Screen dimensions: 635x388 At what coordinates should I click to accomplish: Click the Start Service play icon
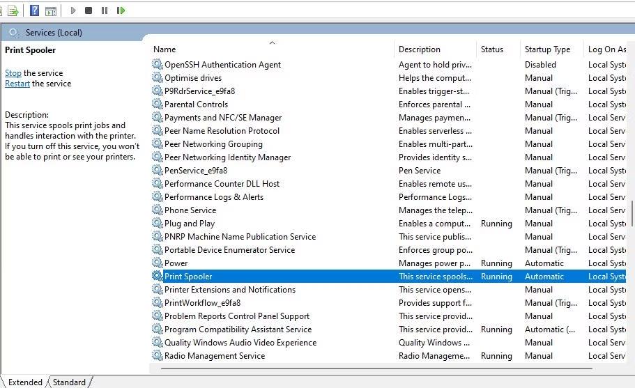point(73,10)
